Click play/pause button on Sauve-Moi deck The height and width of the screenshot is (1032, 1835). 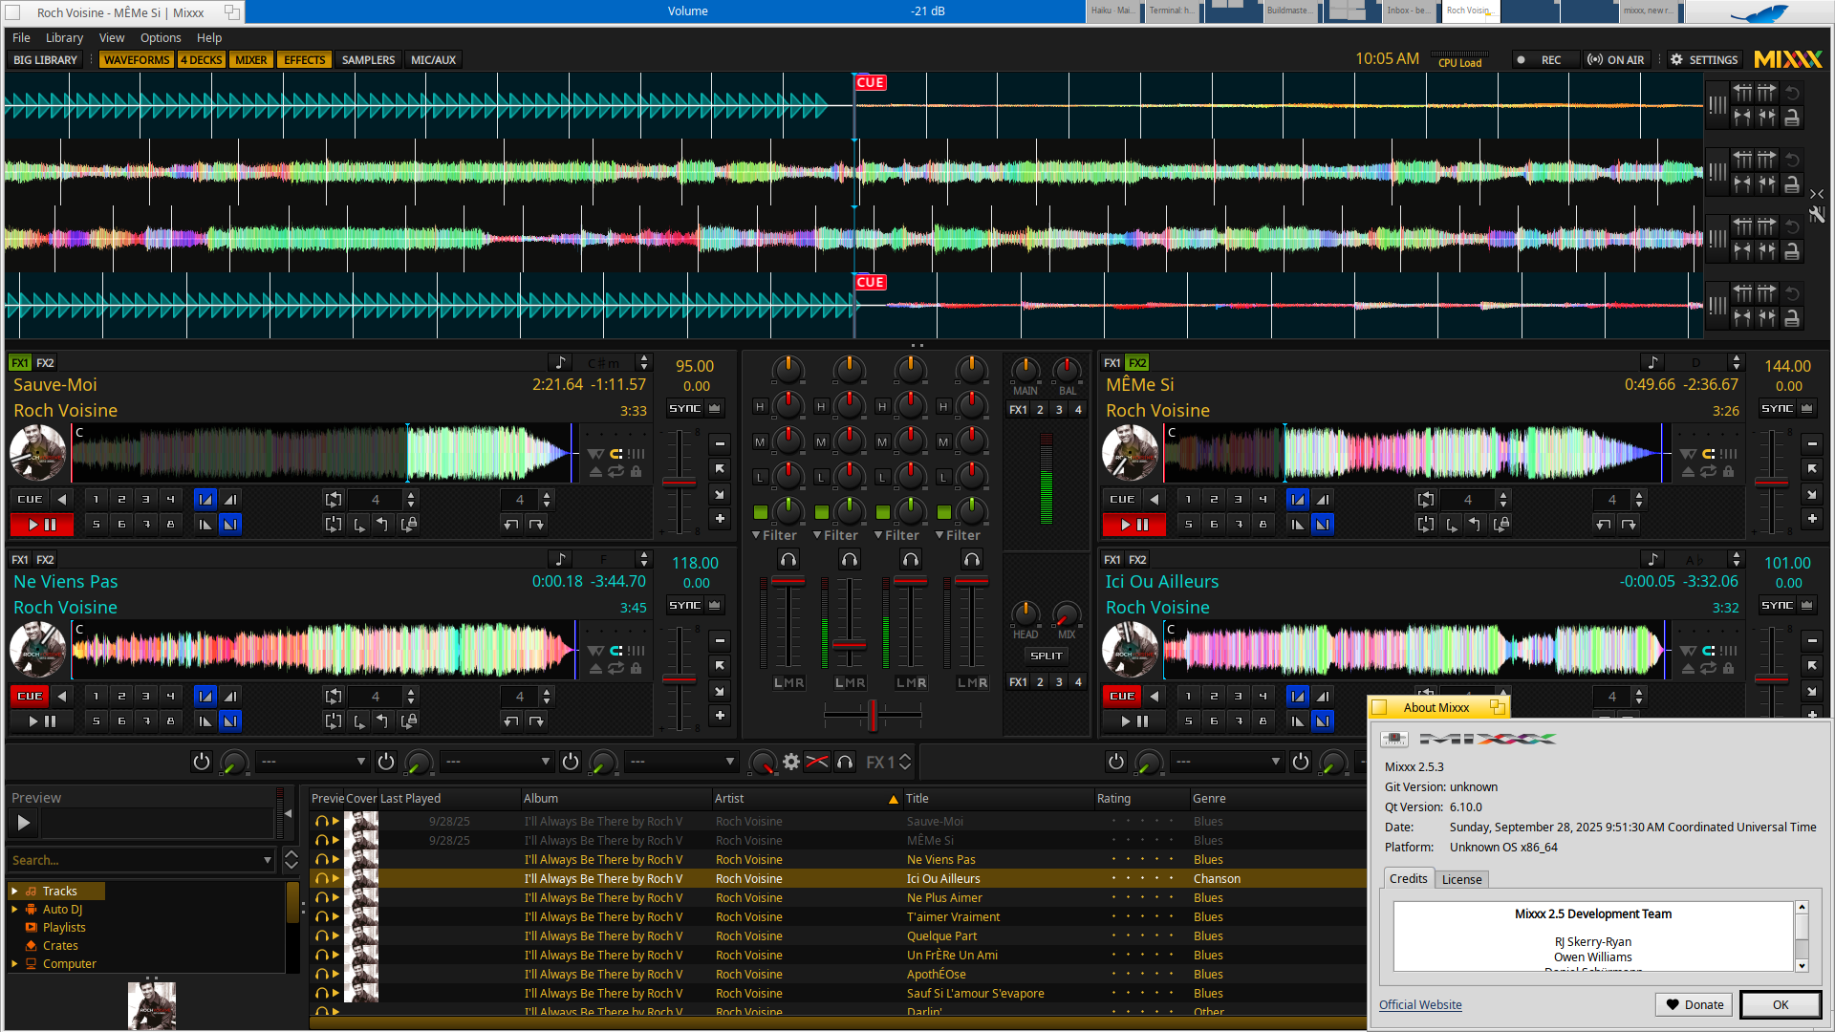click(x=42, y=525)
